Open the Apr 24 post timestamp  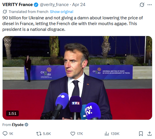click(79, 5)
